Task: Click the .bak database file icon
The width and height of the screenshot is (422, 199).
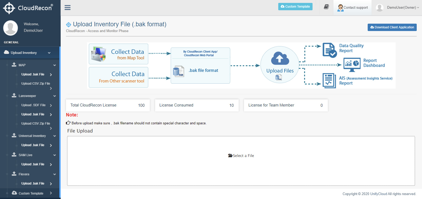Action: tap(178, 71)
